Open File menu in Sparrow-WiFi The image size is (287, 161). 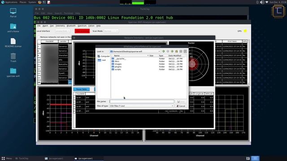[x=39, y=26]
